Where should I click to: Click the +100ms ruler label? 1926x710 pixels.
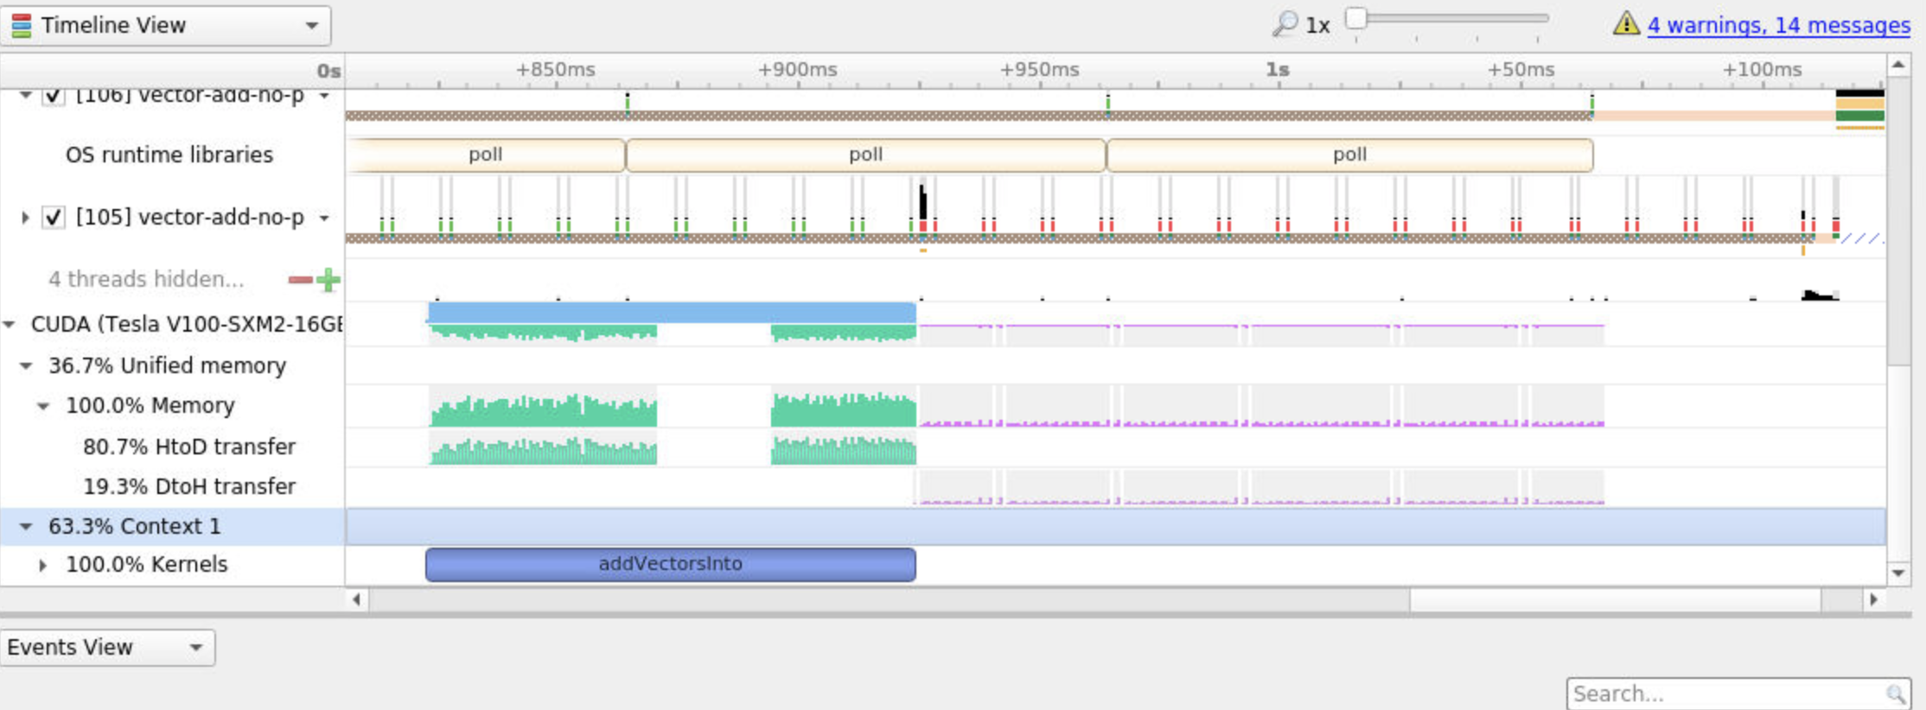(1762, 70)
